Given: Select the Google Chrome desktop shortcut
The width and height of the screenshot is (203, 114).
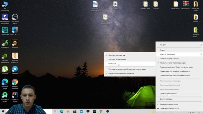Looking at the screenshot, I should pos(15,84).
